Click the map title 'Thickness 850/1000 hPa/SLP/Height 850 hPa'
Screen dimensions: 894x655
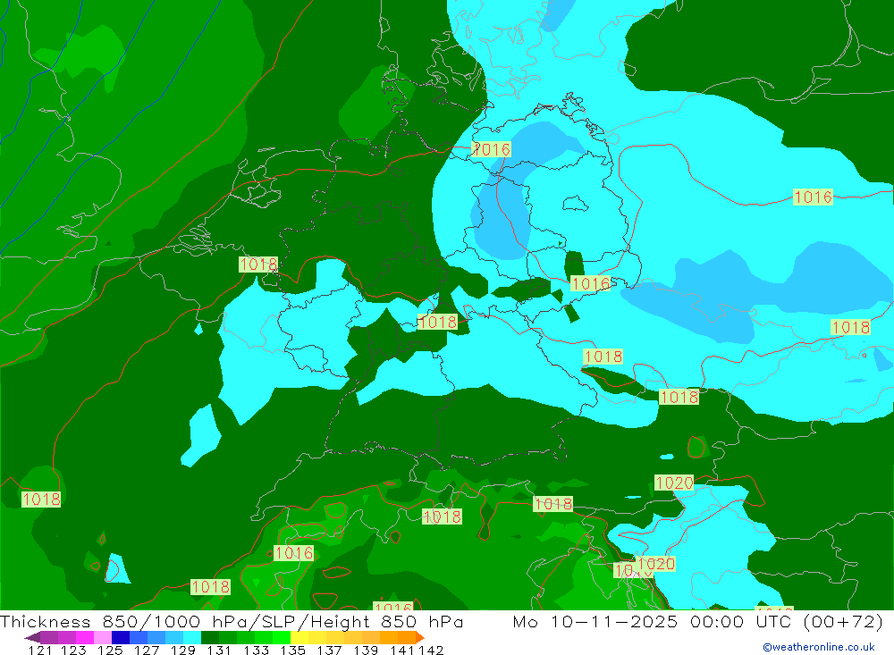point(231,621)
